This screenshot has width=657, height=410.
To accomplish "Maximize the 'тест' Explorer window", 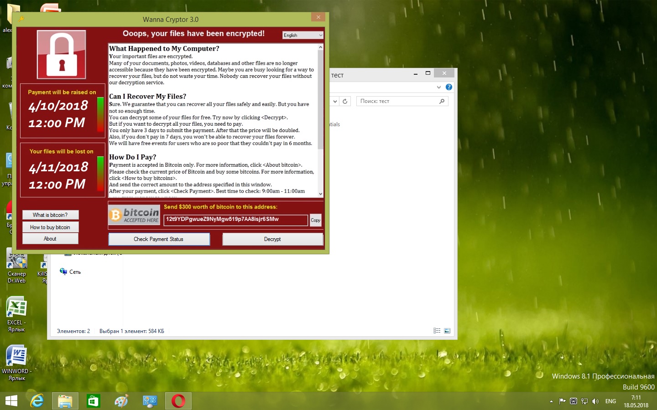I will (428, 73).
